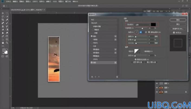Image resolution: width=191 pixels, height=109 pixels.
Task: Toggle the Stroke effect checkbox
Action: pyautogui.click(x=92, y=36)
